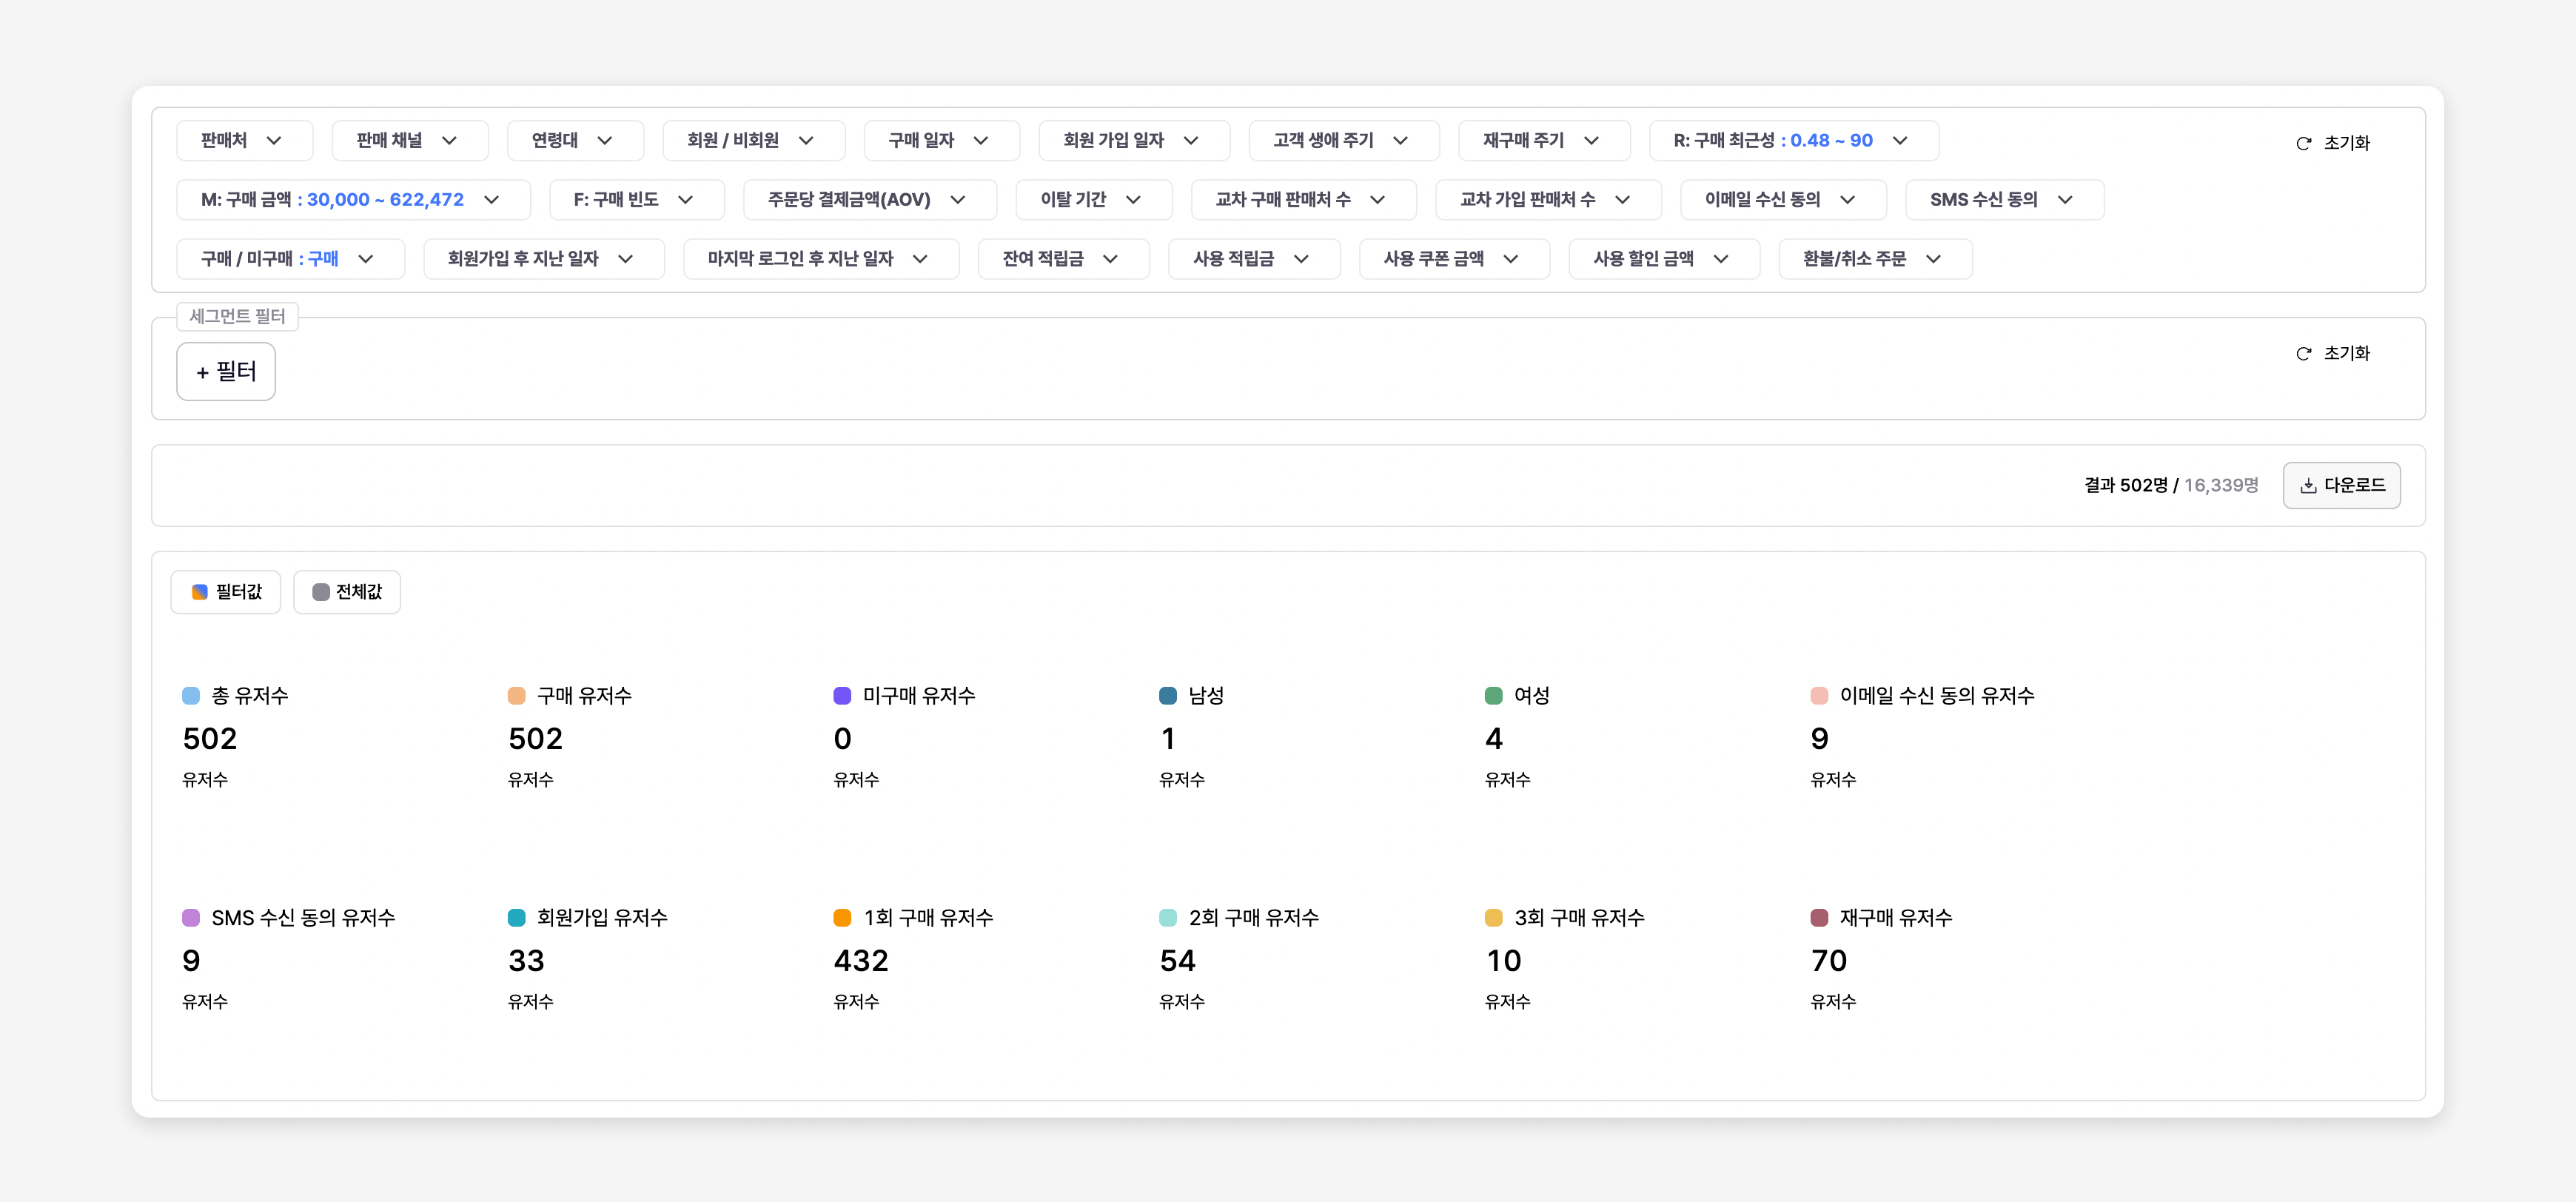Open 사용 할인 금액 filter
The height and width of the screenshot is (1202, 2576).
click(1663, 259)
